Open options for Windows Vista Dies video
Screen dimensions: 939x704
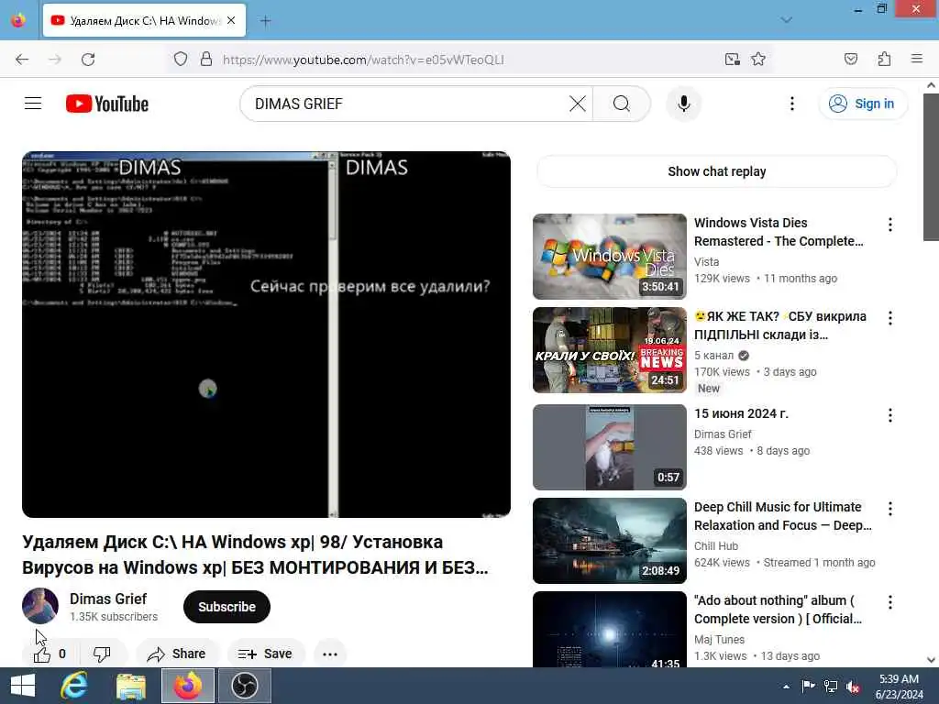[x=889, y=225]
